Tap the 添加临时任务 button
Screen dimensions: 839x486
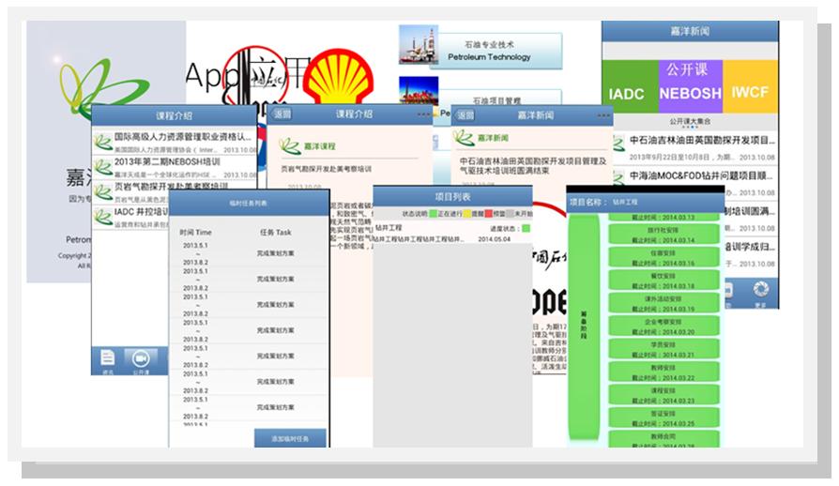[x=290, y=438]
